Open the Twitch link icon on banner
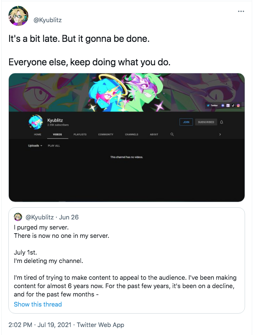The width and height of the screenshot is (253, 335). [x=228, y=106]
